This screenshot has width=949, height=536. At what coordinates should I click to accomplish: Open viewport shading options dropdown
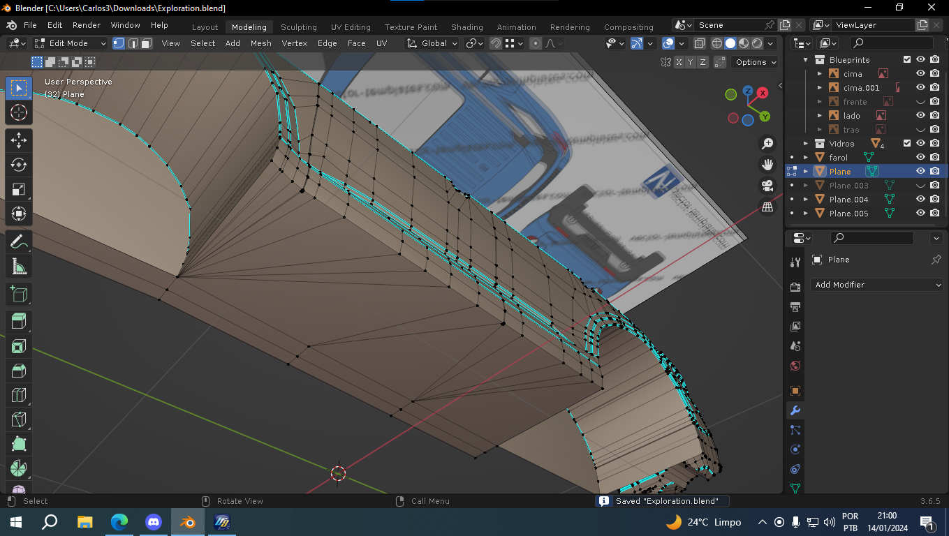[x=770, y=43]
